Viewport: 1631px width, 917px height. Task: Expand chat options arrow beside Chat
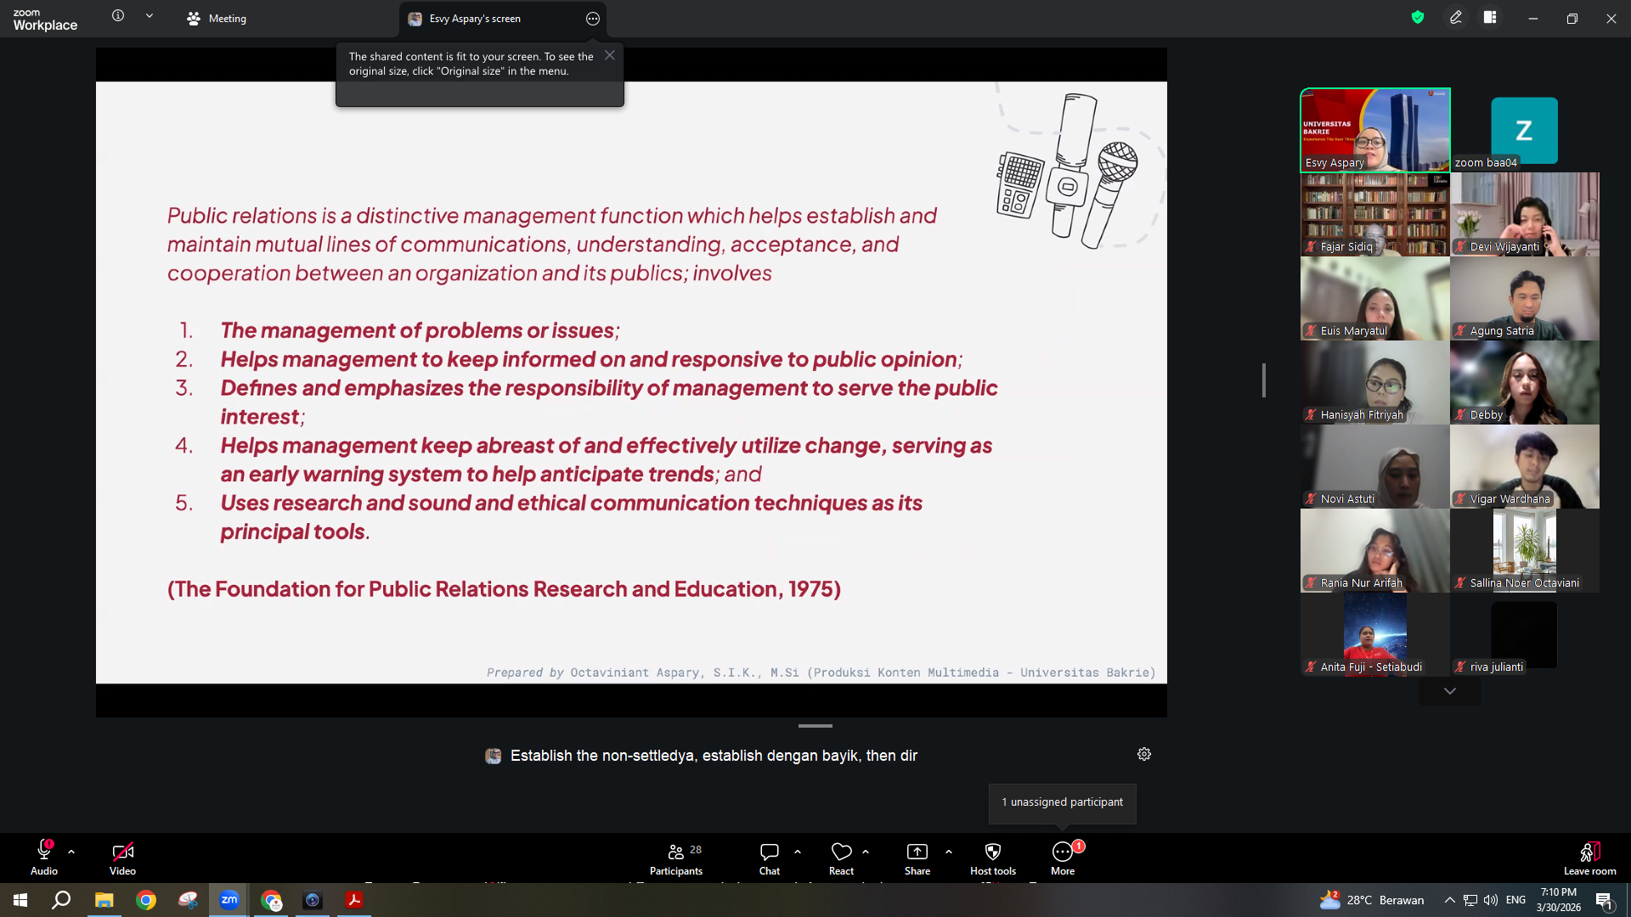click(x=798, y=852)
